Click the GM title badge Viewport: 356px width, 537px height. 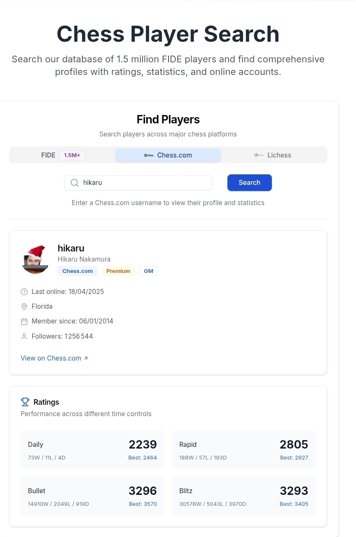148,271
